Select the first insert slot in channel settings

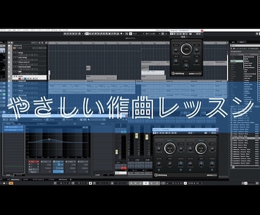point(14,127)
